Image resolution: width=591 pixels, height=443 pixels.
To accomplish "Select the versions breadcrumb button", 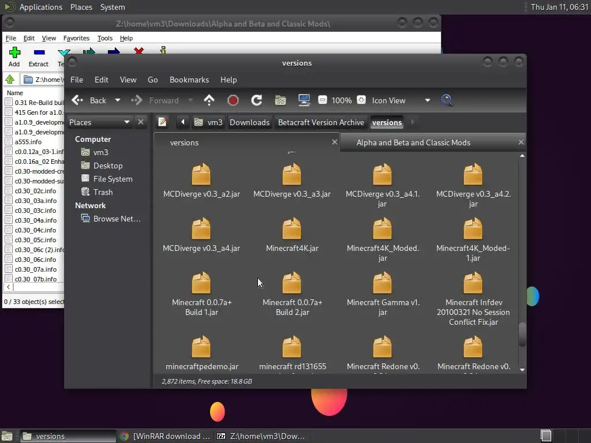I will (x=387, y=122).
